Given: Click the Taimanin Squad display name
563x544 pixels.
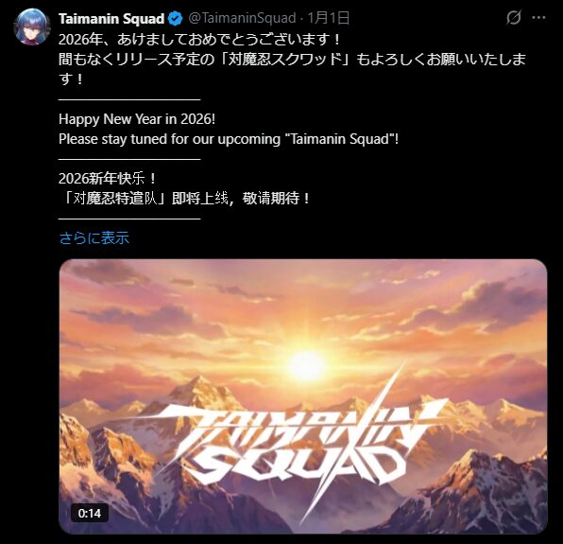Looking at the screenshot, I should [111, 18].
